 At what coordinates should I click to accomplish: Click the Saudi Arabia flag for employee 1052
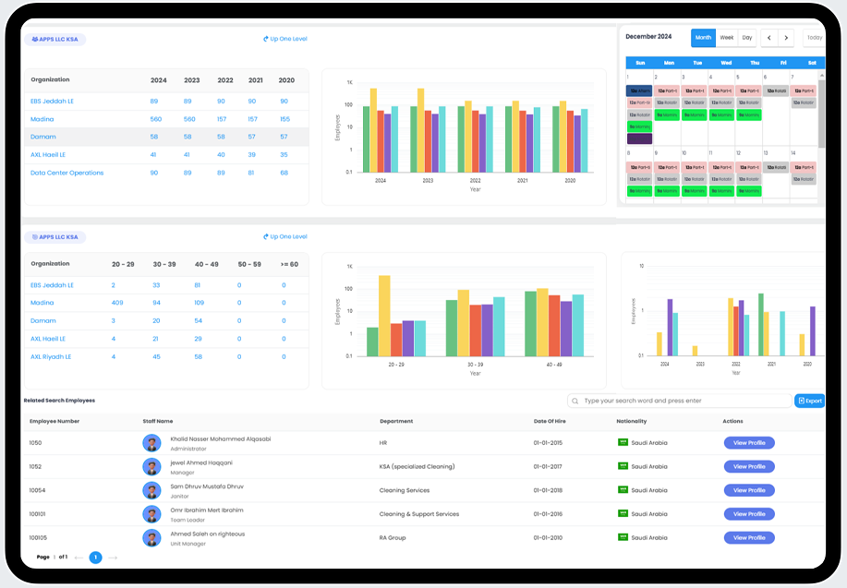[x=623, y=467]
